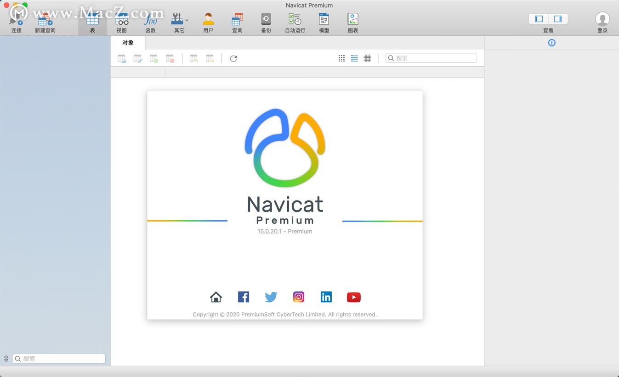Viewport: 619px width, 377px height.
Task: Refresh the object list
Action: (233, 58)
